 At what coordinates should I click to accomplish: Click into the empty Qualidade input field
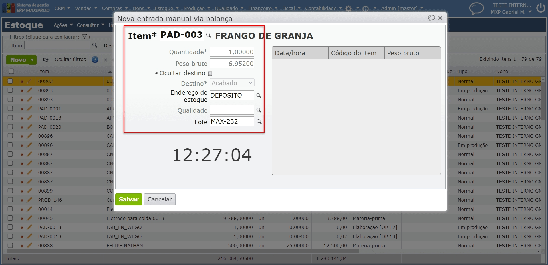(x=232, y=110)
